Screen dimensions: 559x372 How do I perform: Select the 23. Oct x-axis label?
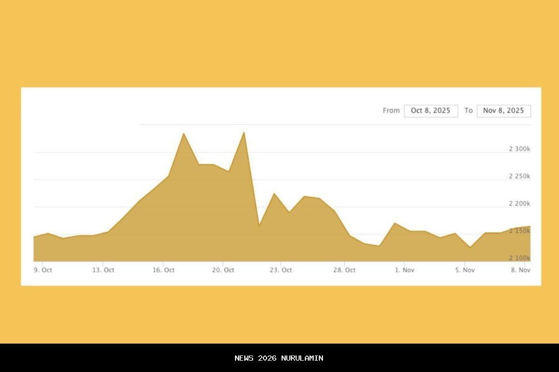(x=281, y=270)
